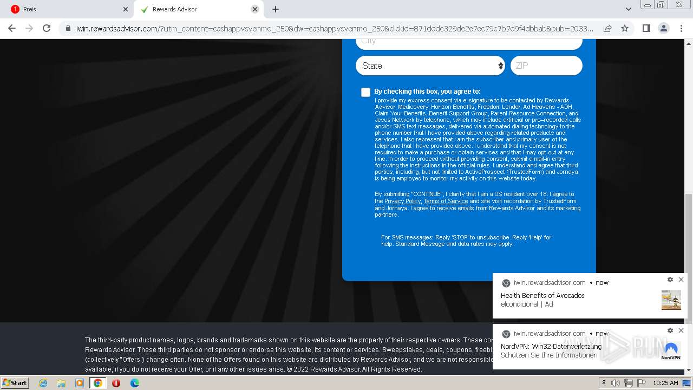Open the Privacy Policy link
Image resolution: width=693 pixels, height=390 pixels.
pos(402,201)
